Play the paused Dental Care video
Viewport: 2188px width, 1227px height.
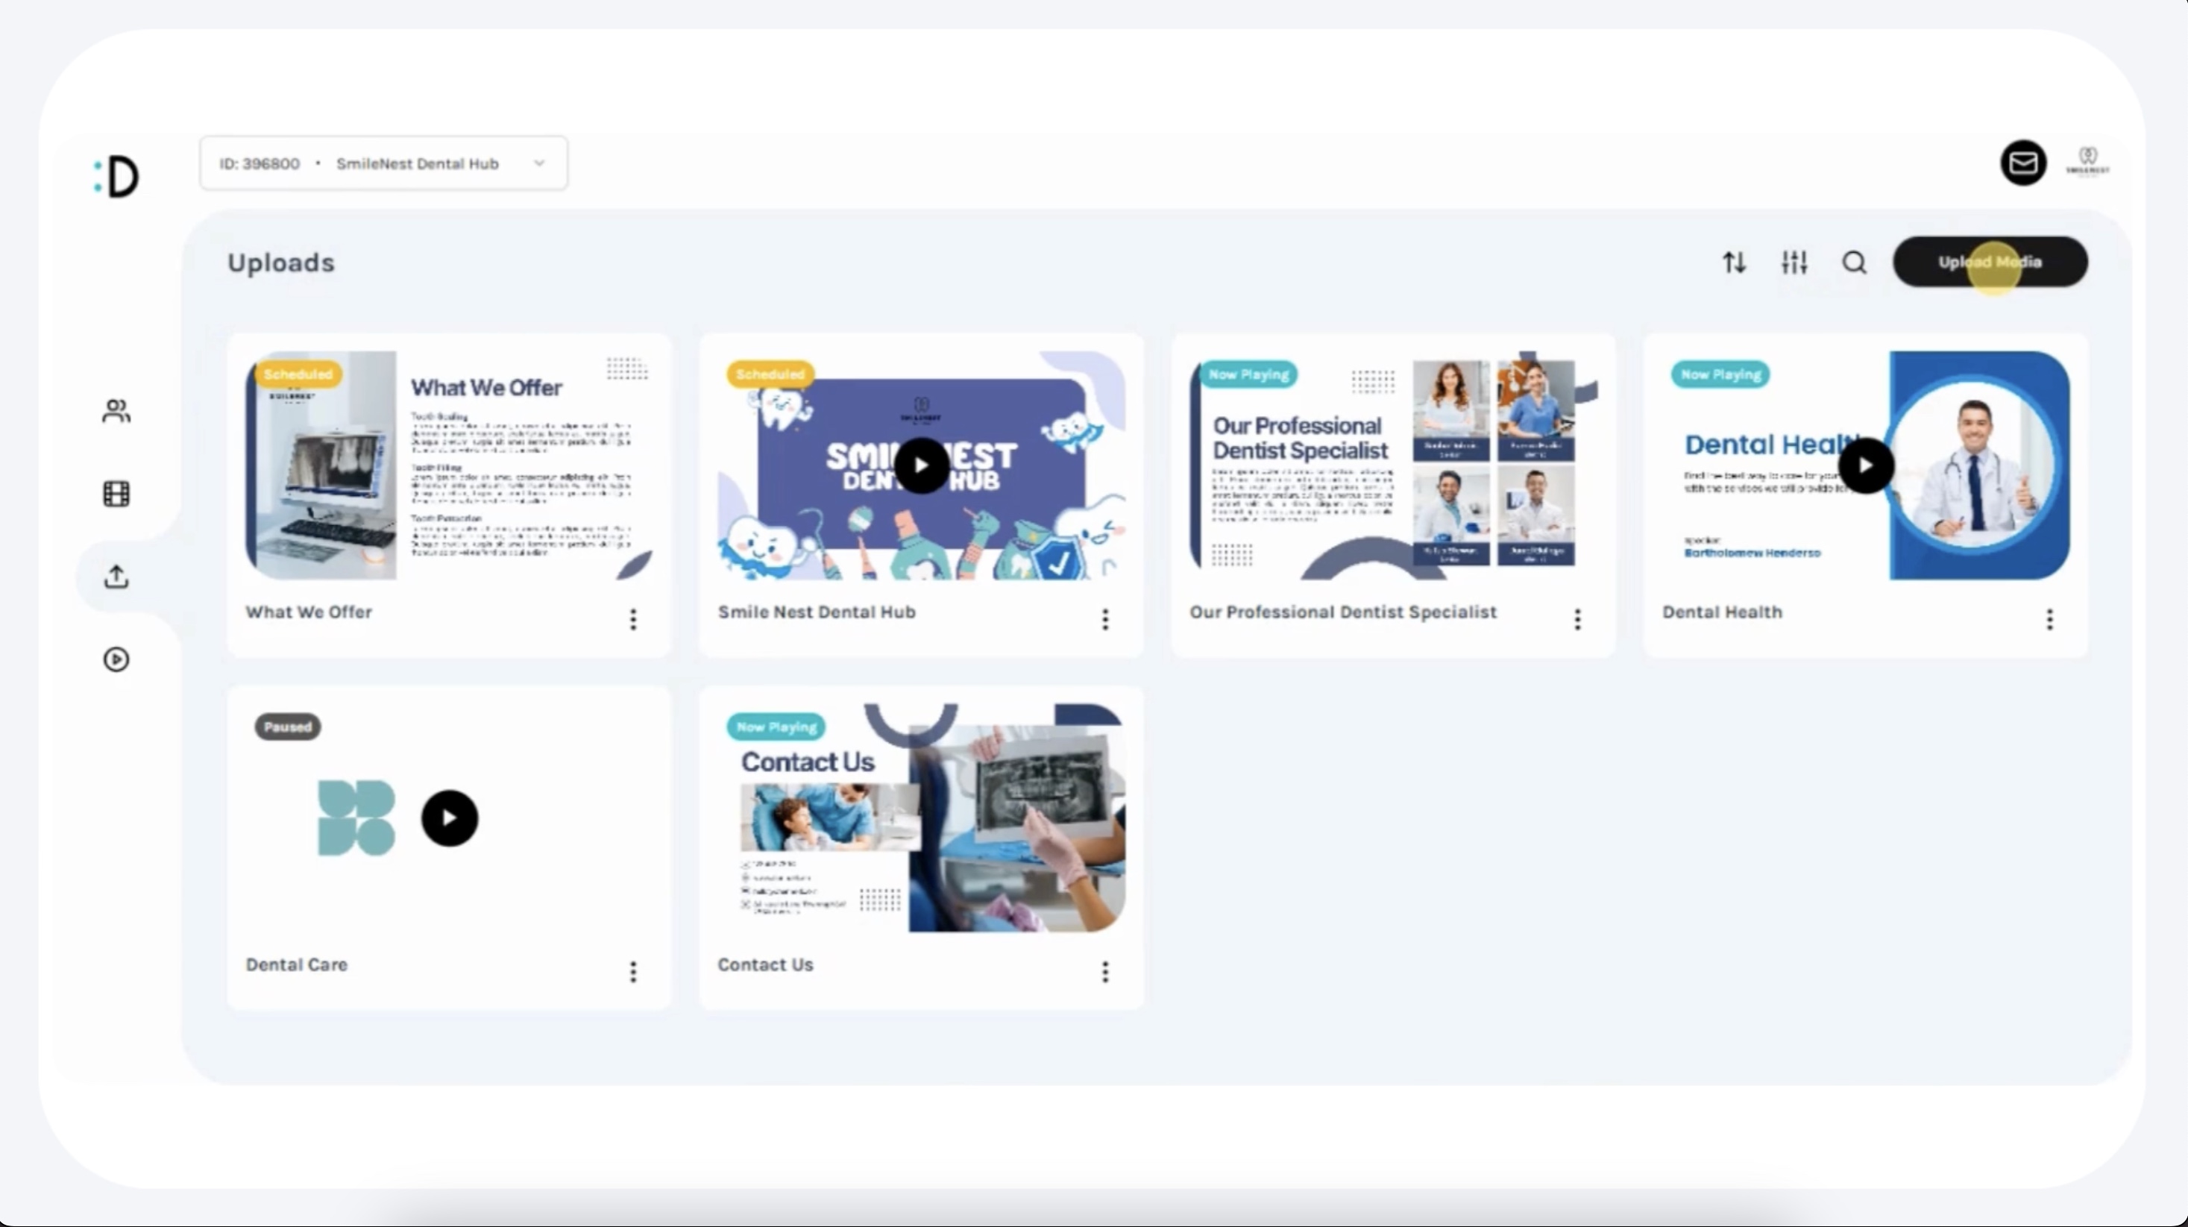450,818
